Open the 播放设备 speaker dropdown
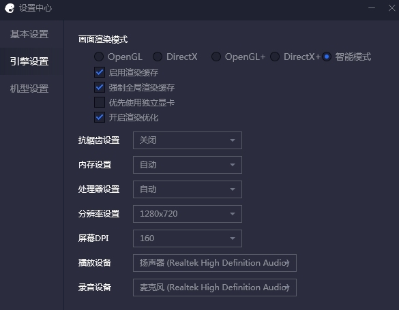This screenshot has width=399, height=310. click(x=215, y=263)
